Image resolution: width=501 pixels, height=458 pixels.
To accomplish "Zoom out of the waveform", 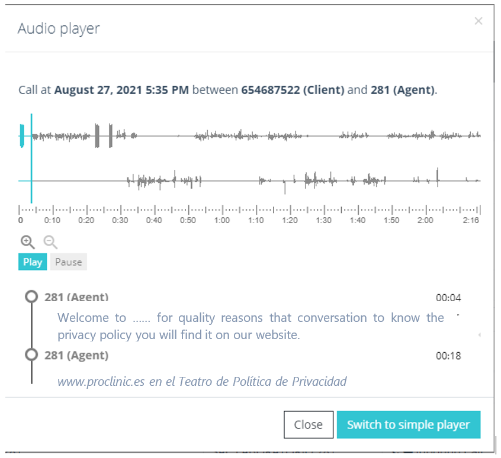I will (50, 242).
